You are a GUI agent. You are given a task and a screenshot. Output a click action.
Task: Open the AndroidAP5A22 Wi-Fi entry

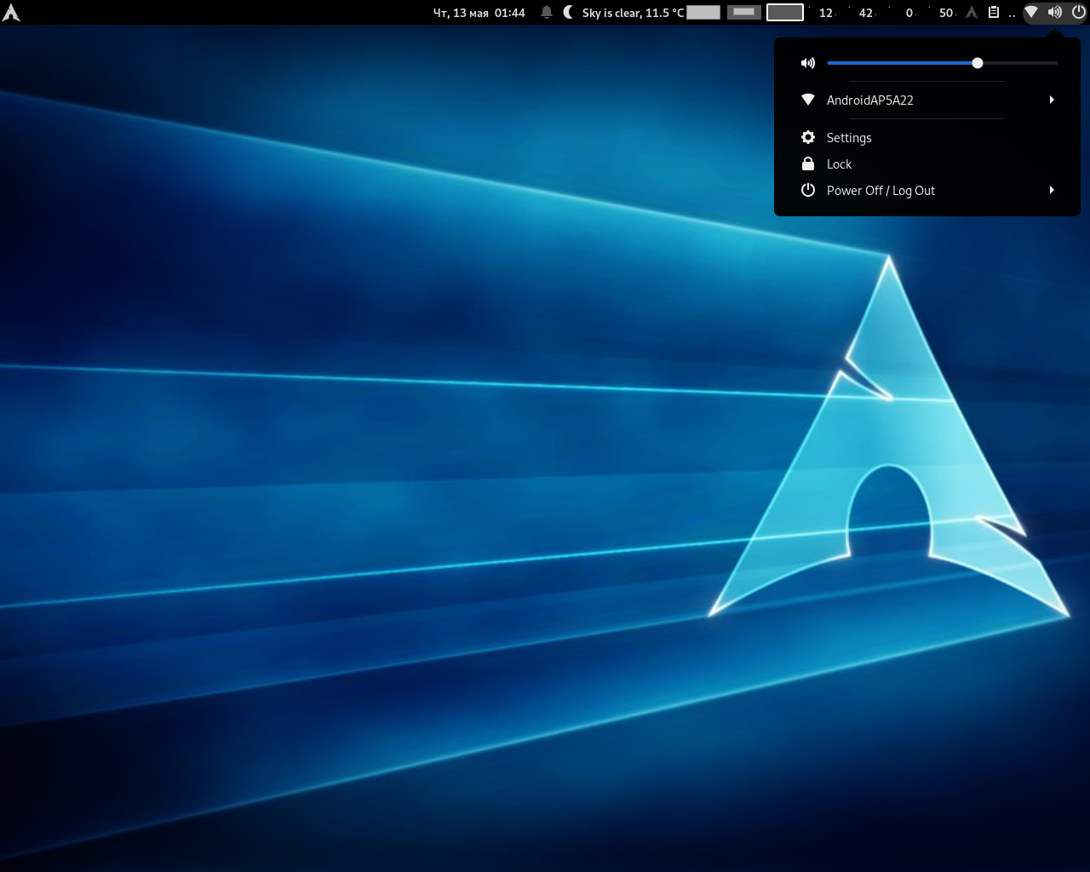[x=927, y=100]
